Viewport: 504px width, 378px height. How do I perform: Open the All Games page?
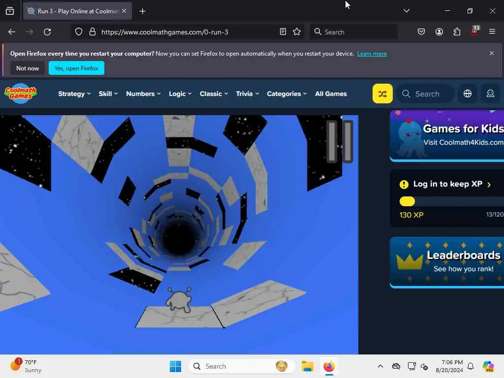click(331, 94)
